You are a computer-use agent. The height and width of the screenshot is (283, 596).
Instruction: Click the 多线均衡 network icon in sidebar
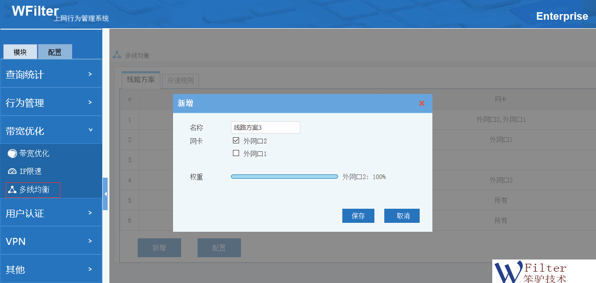coord(12,190)
